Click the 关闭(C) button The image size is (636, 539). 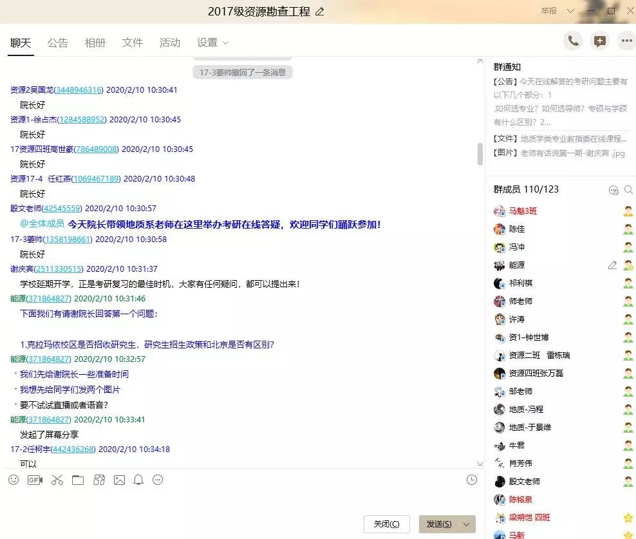[x=386, y=524]
